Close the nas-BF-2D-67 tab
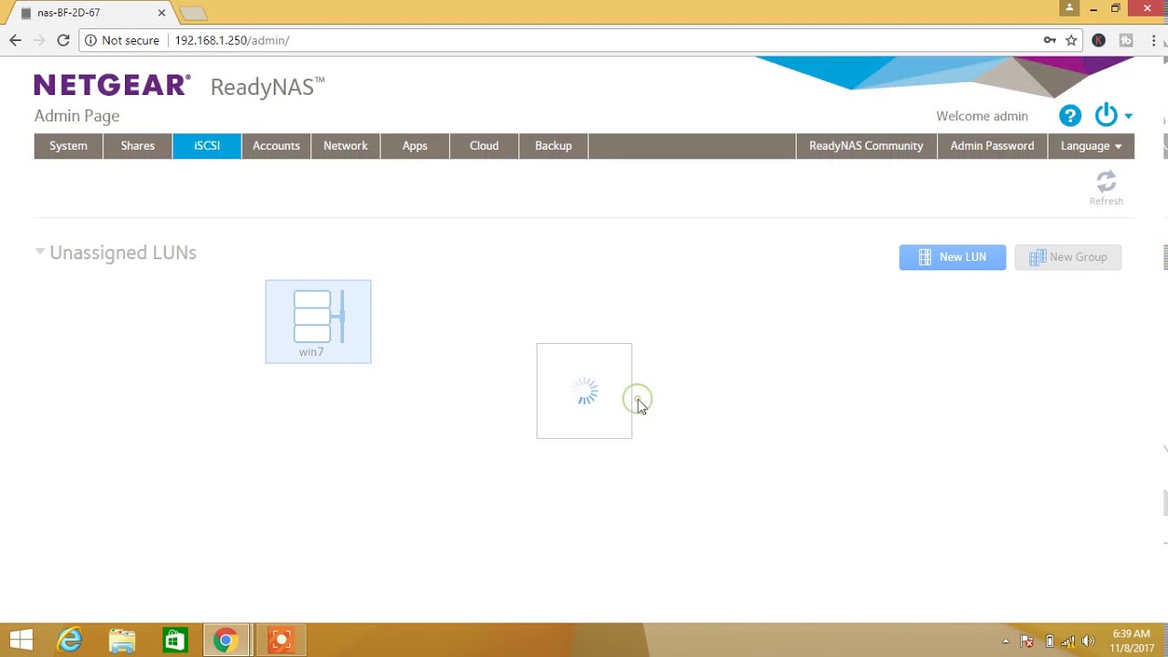This screenshot has width=1168, height=657. click(x=162, y=13)
